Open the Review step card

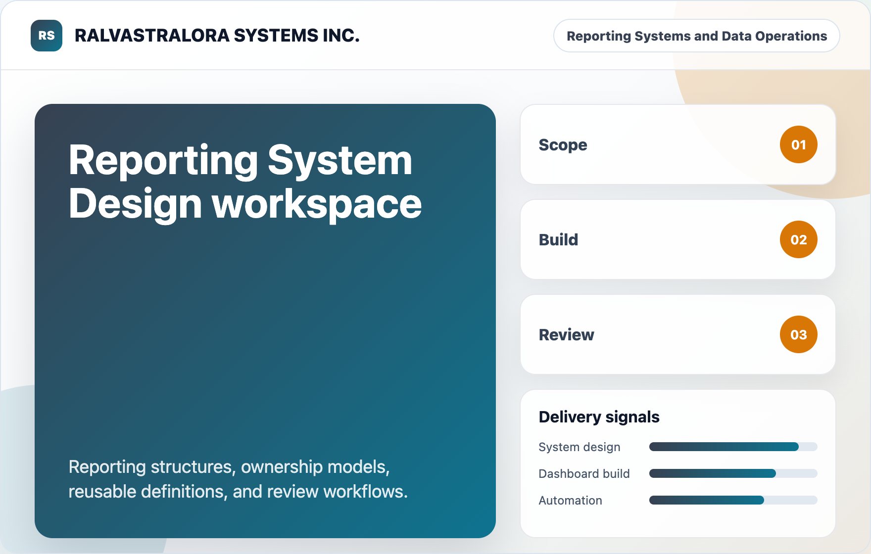point(678,334)
